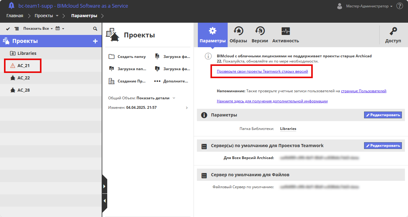Click the Доступ key icon
Screen dimensions: 408x217
(393, 31)
